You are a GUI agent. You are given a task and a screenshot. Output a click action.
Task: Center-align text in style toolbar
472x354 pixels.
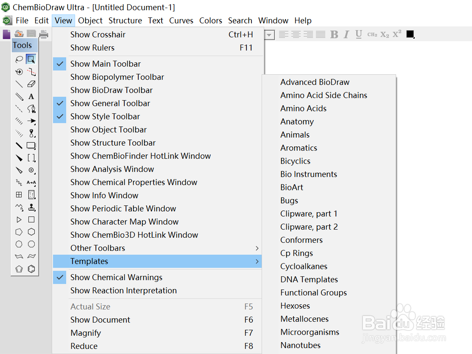click(x=296, y=34)
